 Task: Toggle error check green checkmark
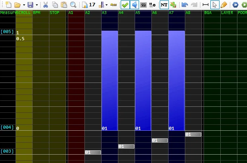point(125,5)
